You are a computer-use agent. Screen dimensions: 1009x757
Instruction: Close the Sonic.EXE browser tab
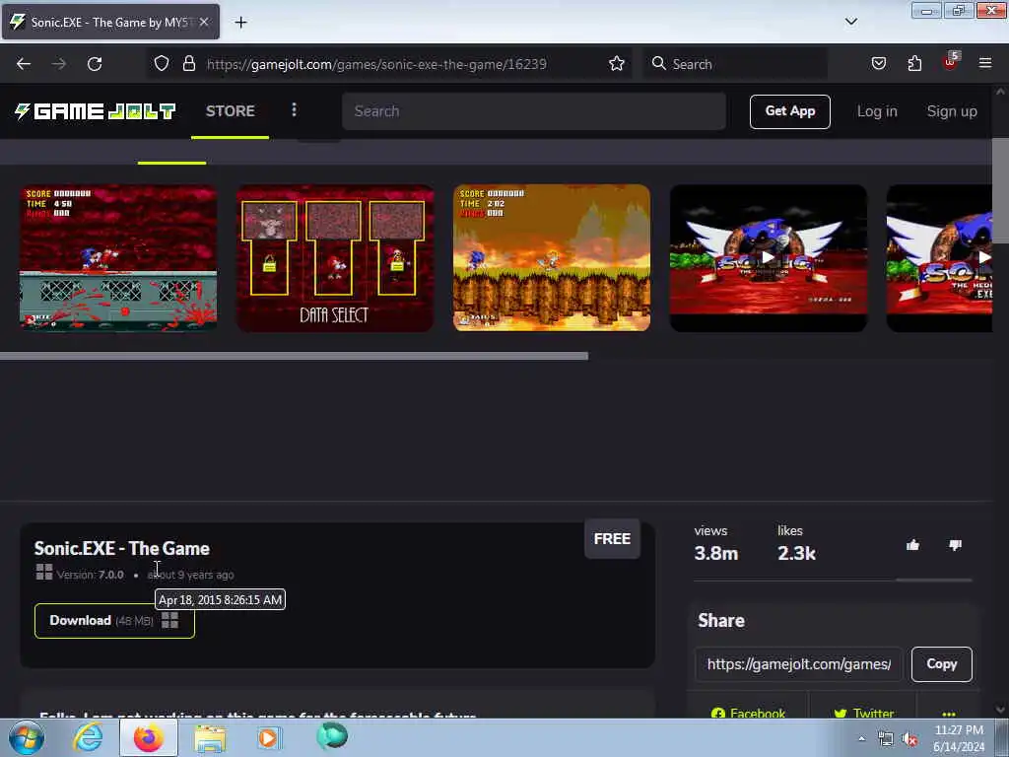(204, 22)
